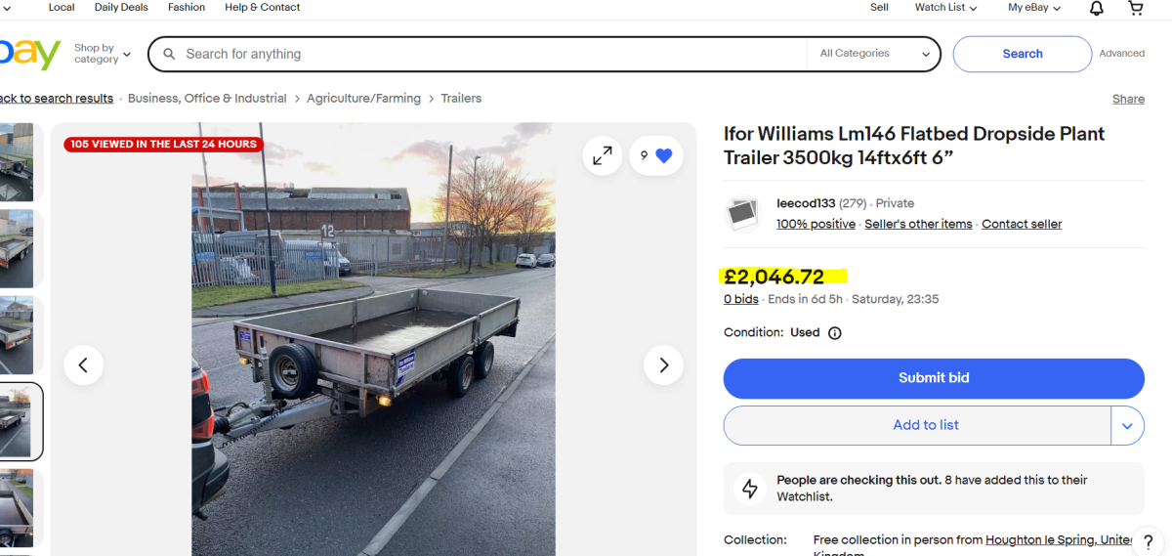This screenshot has height=556, width=1172.
Task: Click the Condition info icon
Action: click(835, 333)
